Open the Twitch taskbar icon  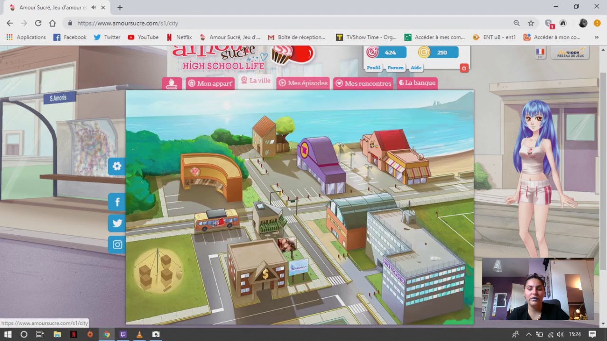(123, 334)
